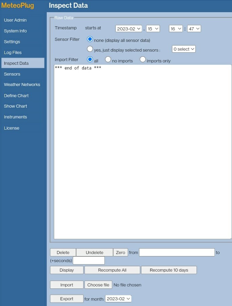
Task: Expand the 2023-02 timestamp month dropdown
Action: point(129,29)
